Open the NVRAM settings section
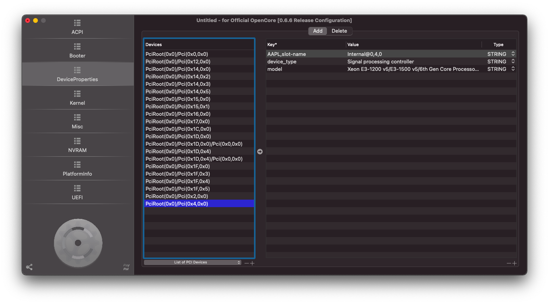The width and height of the screenshot is (549, 304). click(x=77, y=145)
